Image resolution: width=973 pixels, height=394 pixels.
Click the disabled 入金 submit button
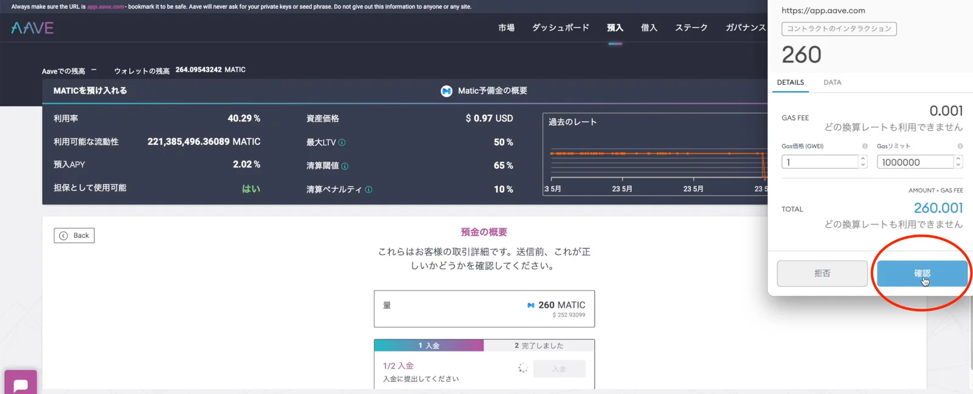559,369
